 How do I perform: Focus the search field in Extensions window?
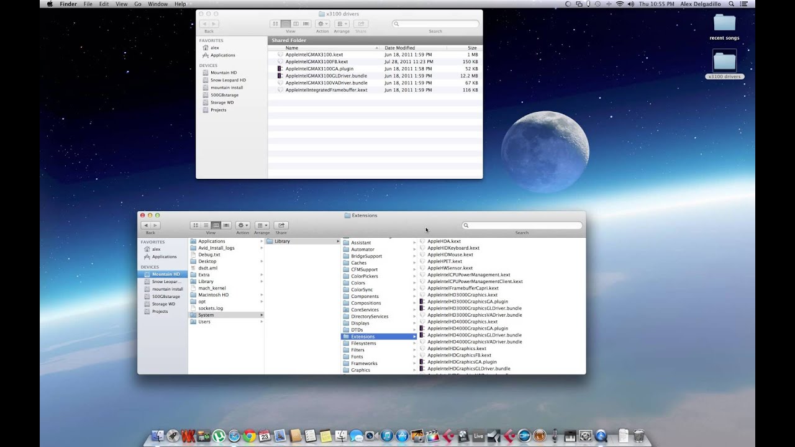522,225
